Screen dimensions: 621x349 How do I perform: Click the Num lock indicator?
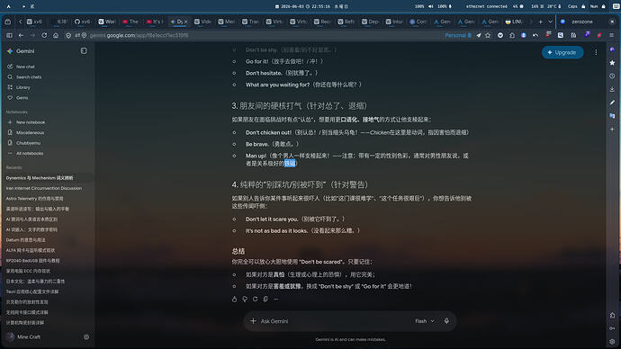tap(598, 6)
